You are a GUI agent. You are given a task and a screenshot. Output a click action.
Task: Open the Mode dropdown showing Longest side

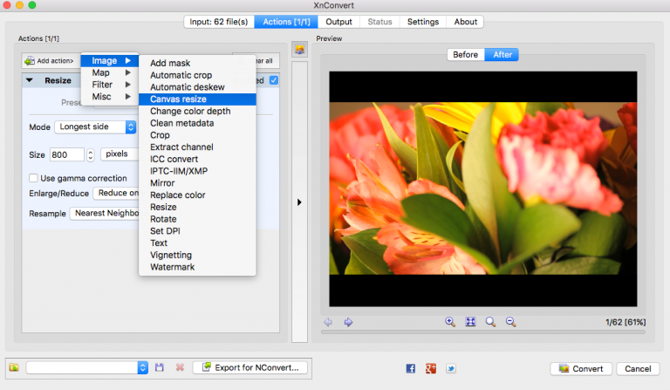point(96,127)
